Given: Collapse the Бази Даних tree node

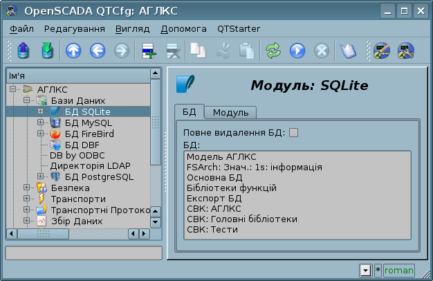Looking at the screenshot, I should tap(26, 100).
